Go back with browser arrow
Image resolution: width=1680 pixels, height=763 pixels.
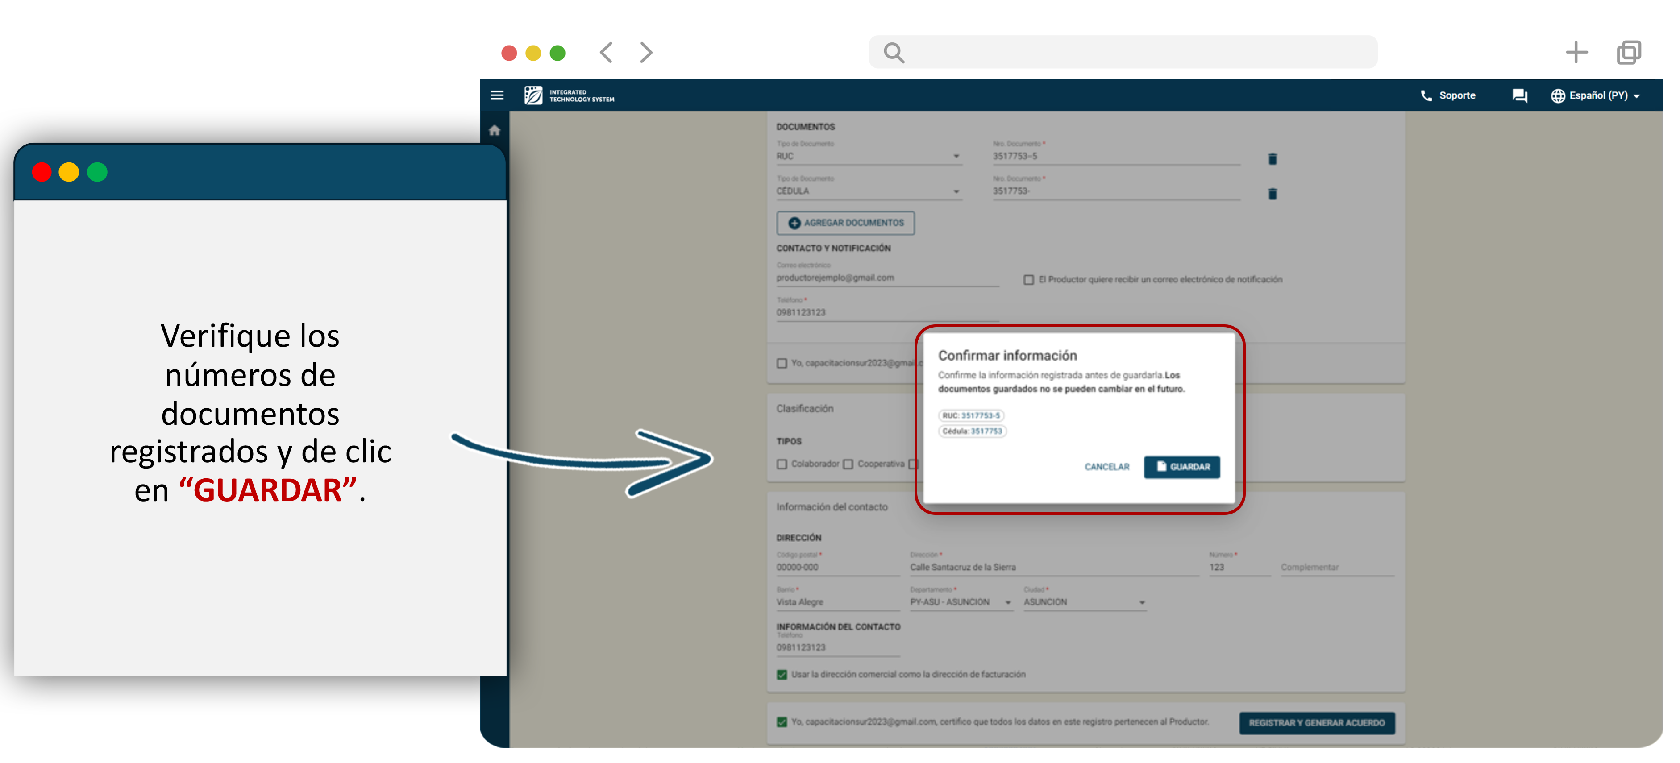click(607, 52)
